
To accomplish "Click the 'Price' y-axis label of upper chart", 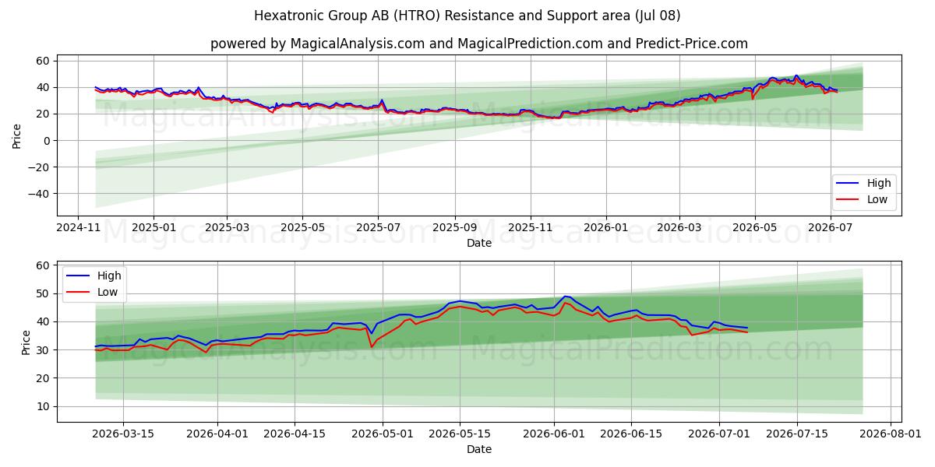I will click(x=17, y=135).
